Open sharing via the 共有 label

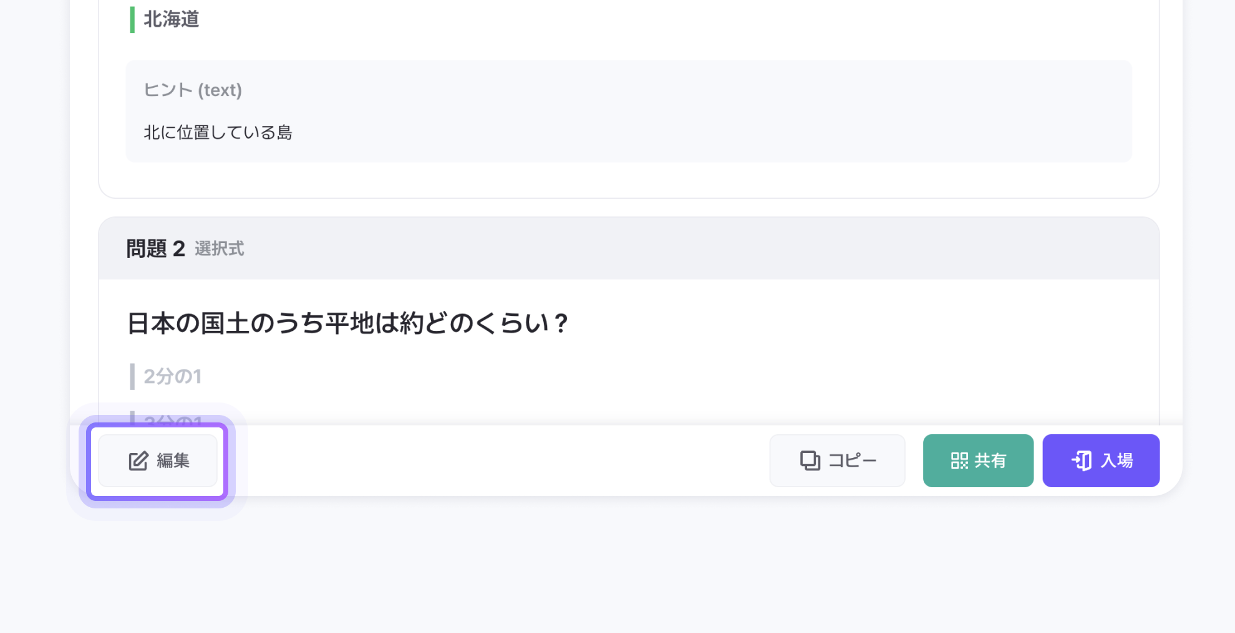990,461
